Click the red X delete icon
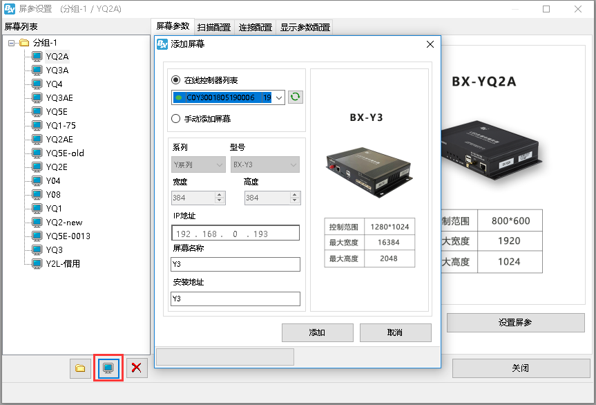Image resolution: width=596 pixels, height=405 pixels. 136,368
